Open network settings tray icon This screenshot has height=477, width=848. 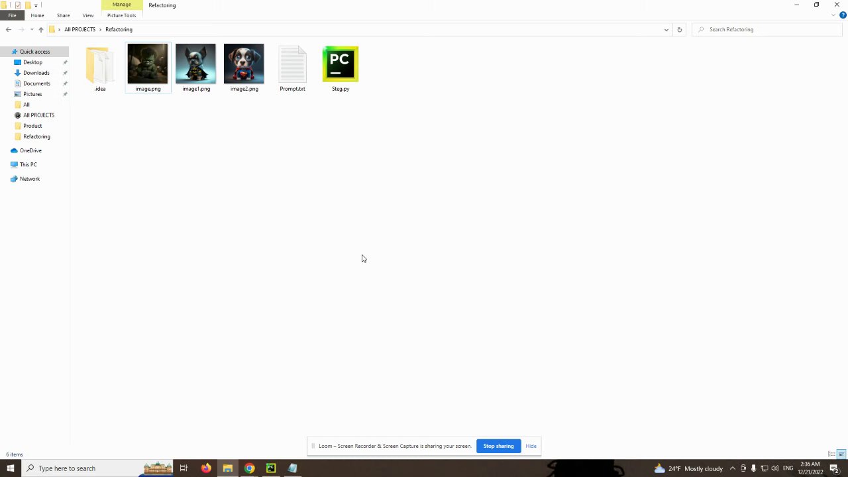tap(764, 468)
